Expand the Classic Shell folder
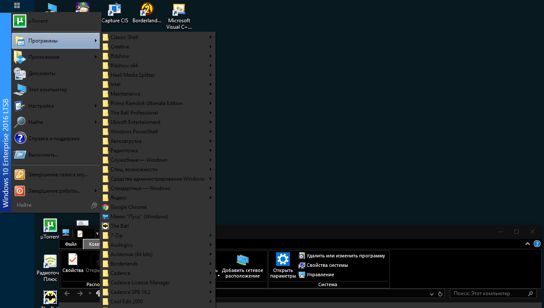The image size is (544, 308). pyautogui.click(x=157, y=37)
